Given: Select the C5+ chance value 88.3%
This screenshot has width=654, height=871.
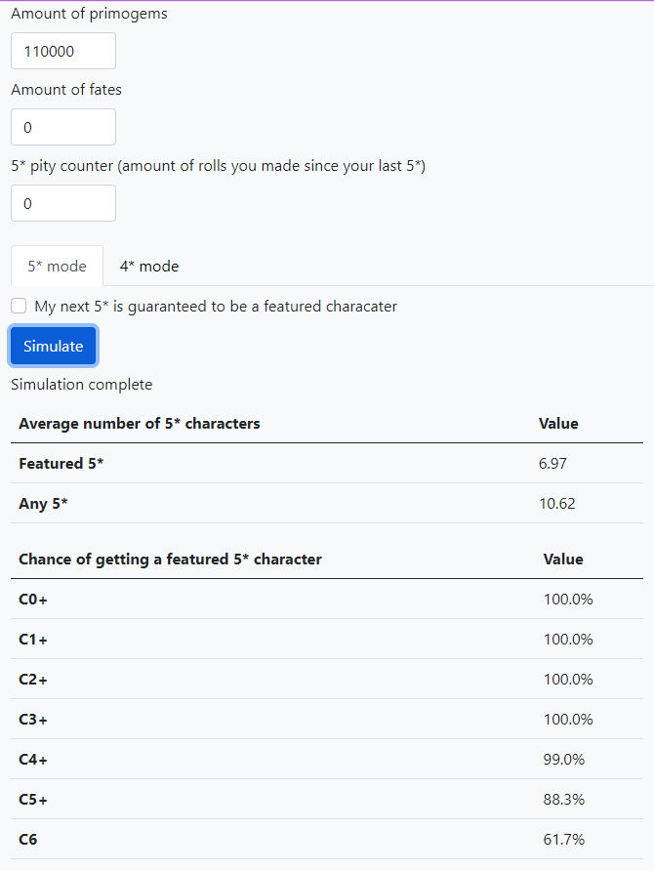Looking at the screenshot, I should (564, 800).
